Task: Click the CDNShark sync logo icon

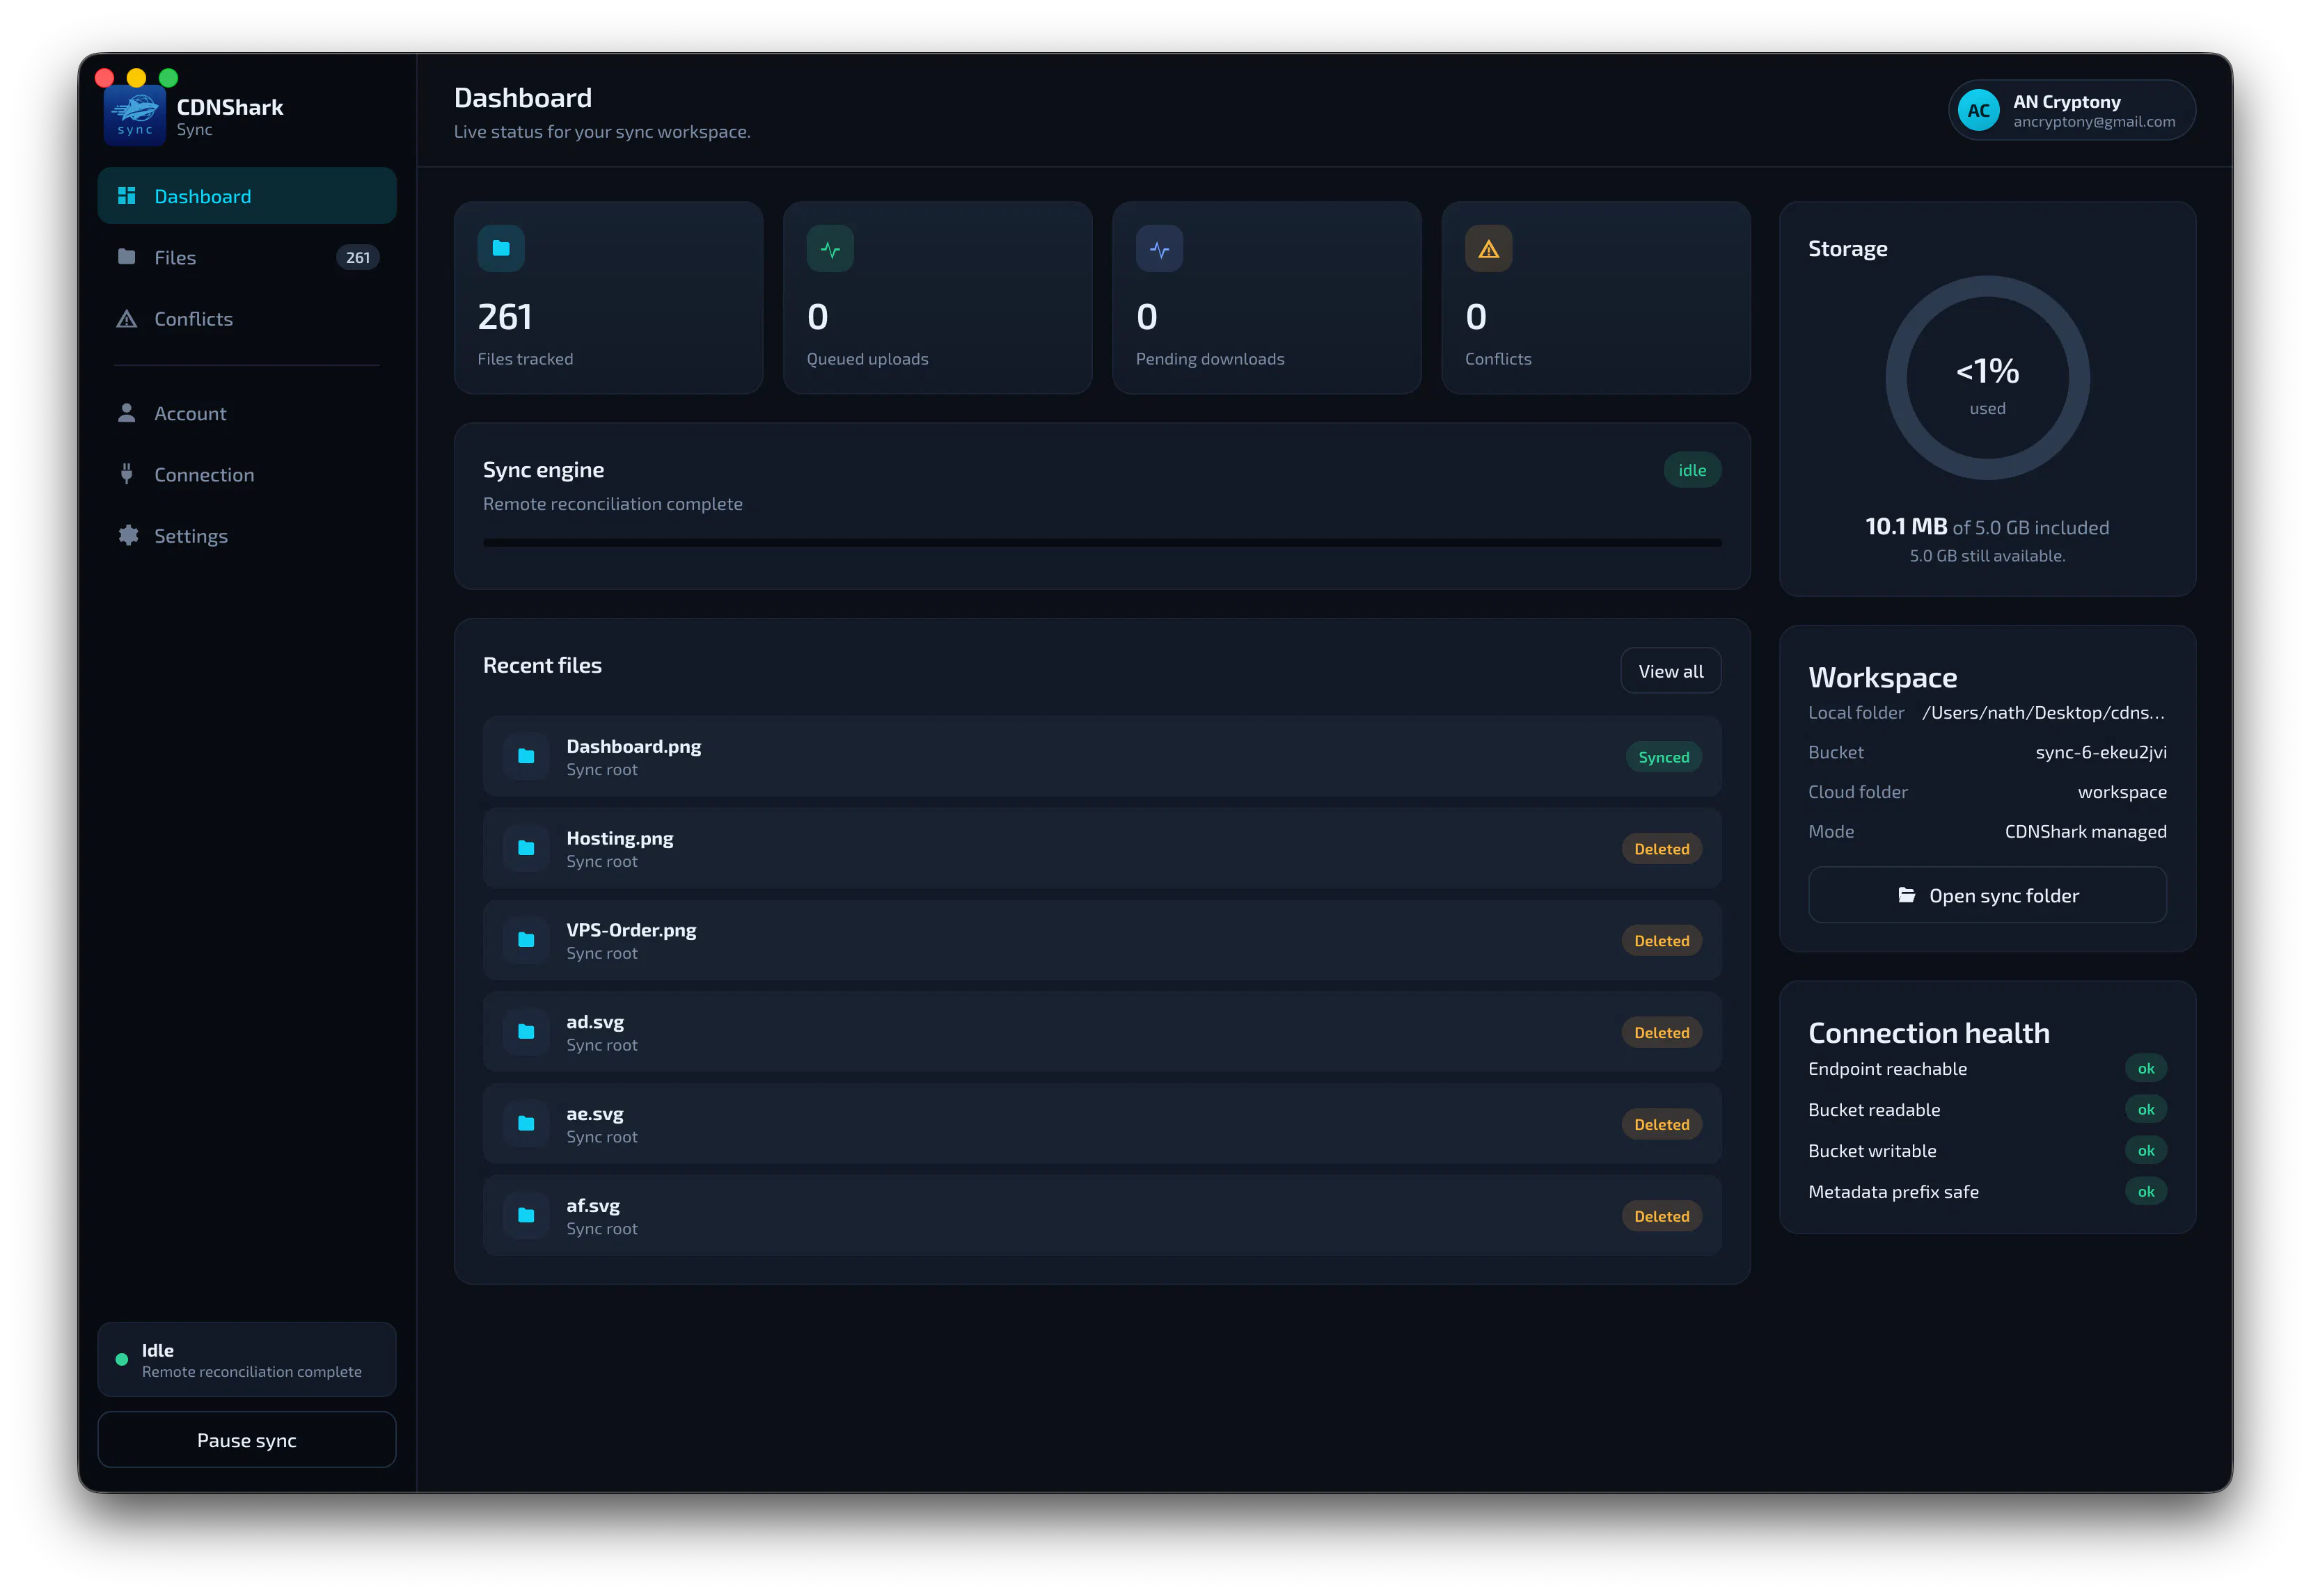Action: coord(135,116)
